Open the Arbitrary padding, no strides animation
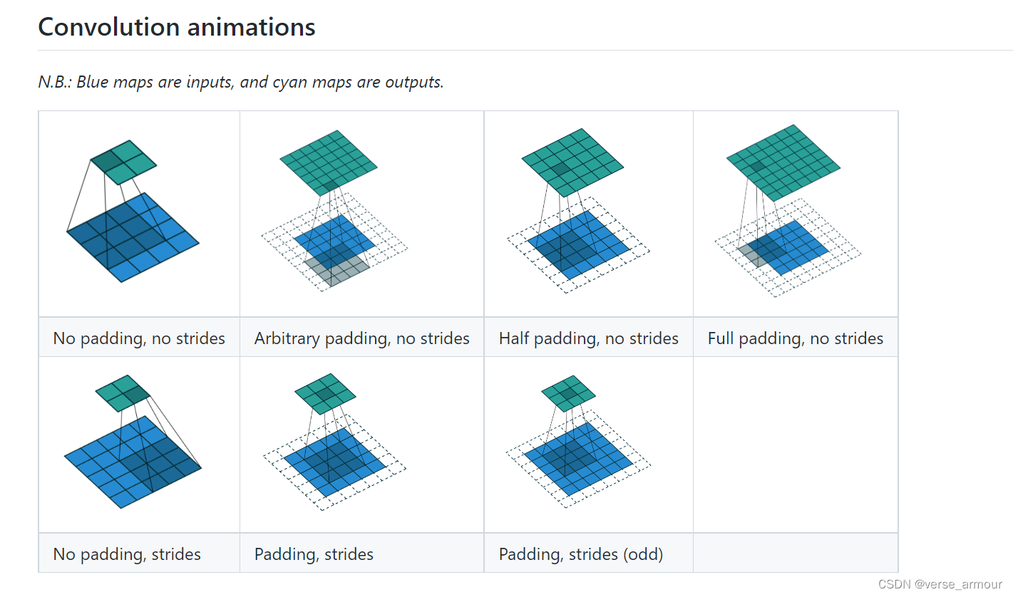Image resolution: width=1013 pixels, height=597 pixels. 334,209
